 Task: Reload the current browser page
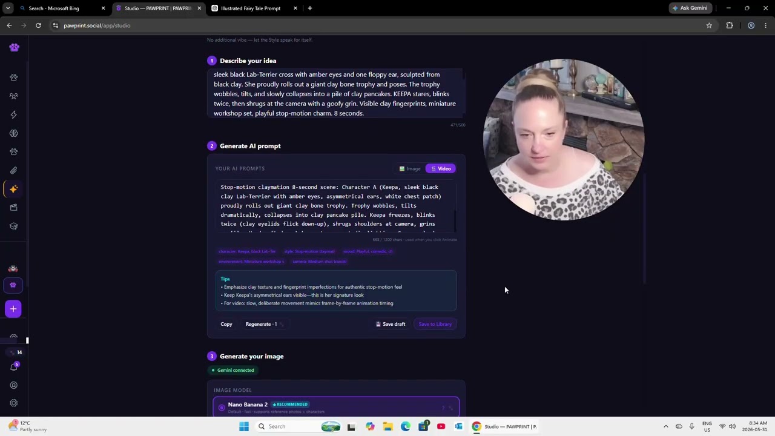(38, 25)
